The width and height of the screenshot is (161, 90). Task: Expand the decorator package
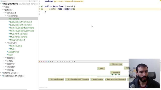pyautogui.click(x=4, y=58)
